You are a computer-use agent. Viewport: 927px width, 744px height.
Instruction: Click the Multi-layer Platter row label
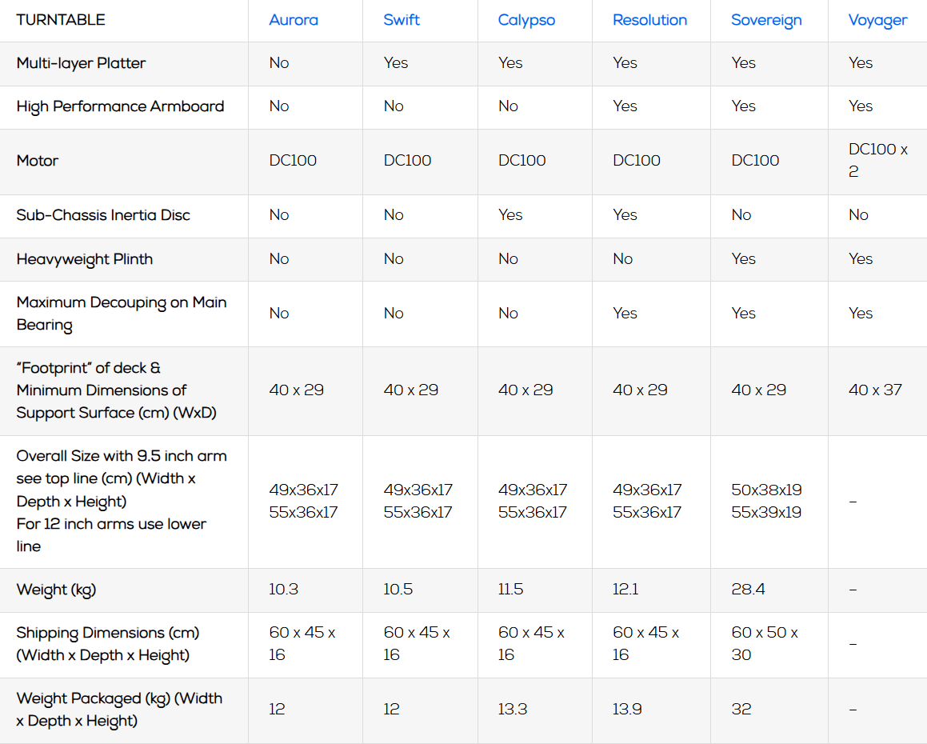81,63
